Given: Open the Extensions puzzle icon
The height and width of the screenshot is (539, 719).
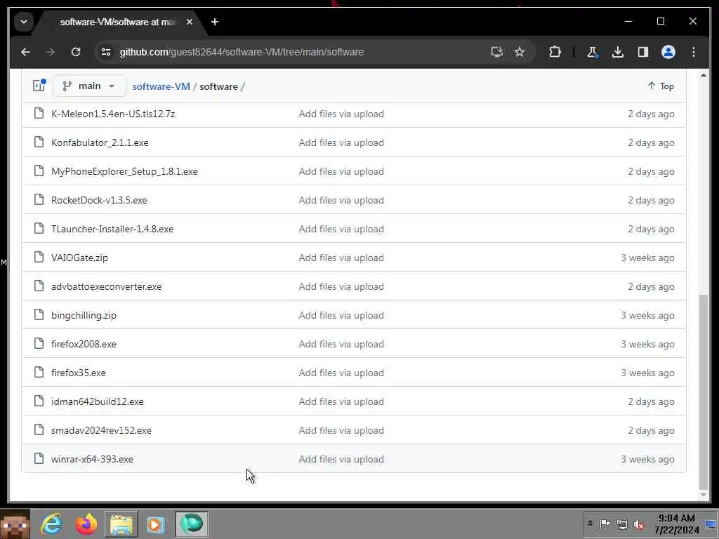Looking at the screenshot, I should click(555, 52).
